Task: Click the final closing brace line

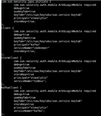Action: point(3,114)
